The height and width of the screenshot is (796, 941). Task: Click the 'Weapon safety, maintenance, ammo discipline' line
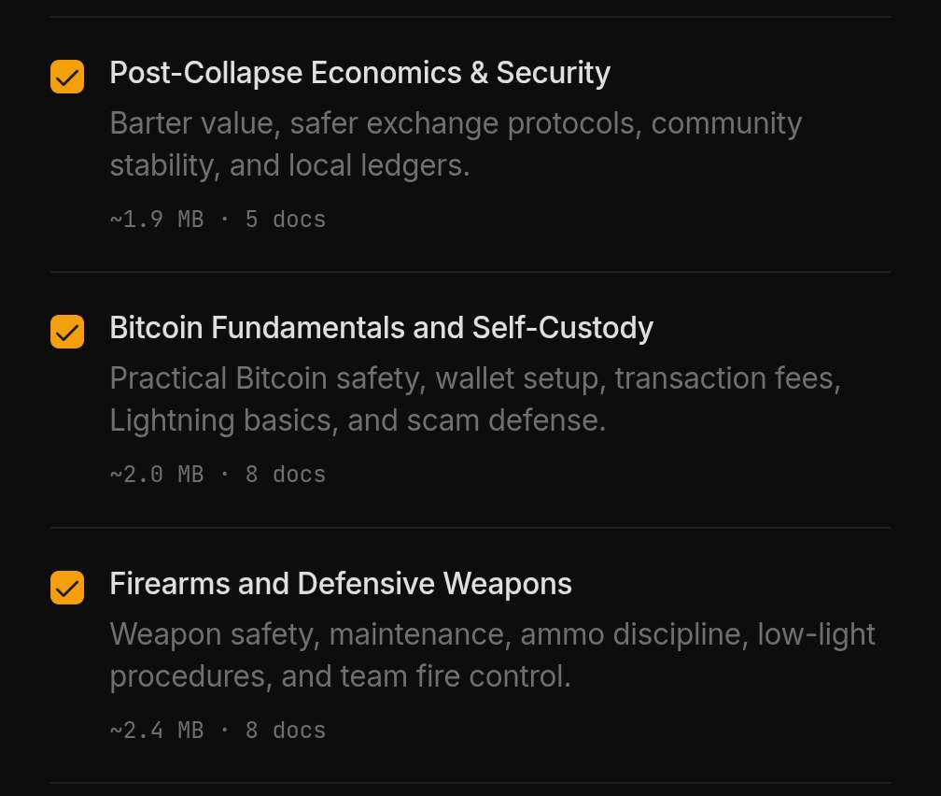[429, 634]
